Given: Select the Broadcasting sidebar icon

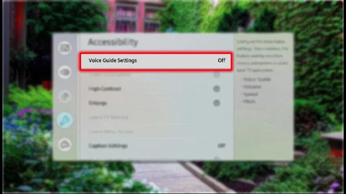Looking at the screenshot, I should [65, 97].
